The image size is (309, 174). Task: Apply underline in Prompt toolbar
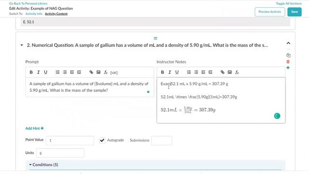point(45,72)
